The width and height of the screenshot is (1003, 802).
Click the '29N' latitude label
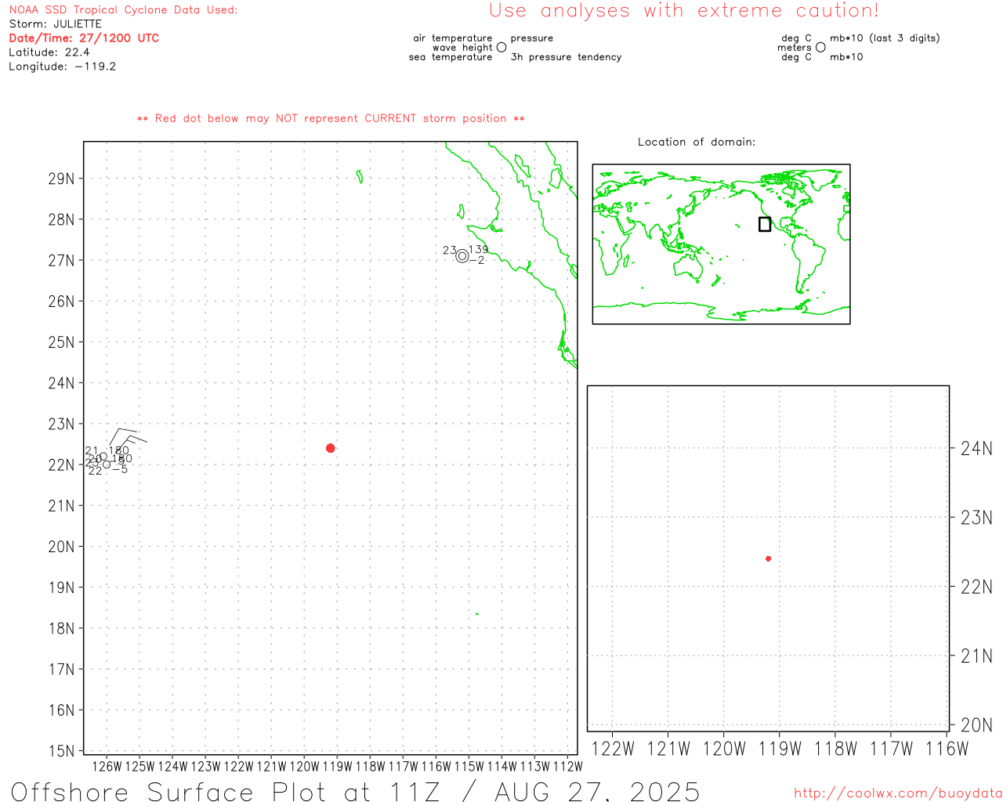61,179
